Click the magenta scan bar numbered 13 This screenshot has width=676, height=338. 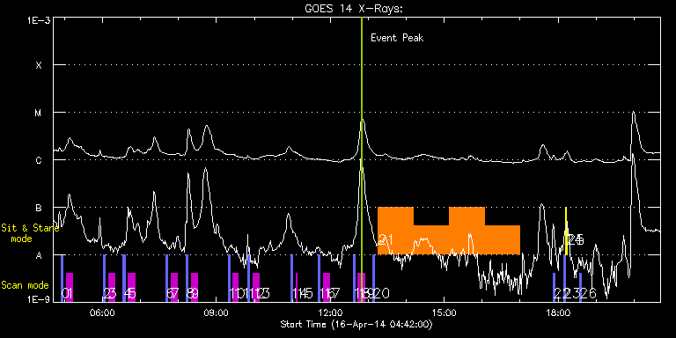point(256,287)
